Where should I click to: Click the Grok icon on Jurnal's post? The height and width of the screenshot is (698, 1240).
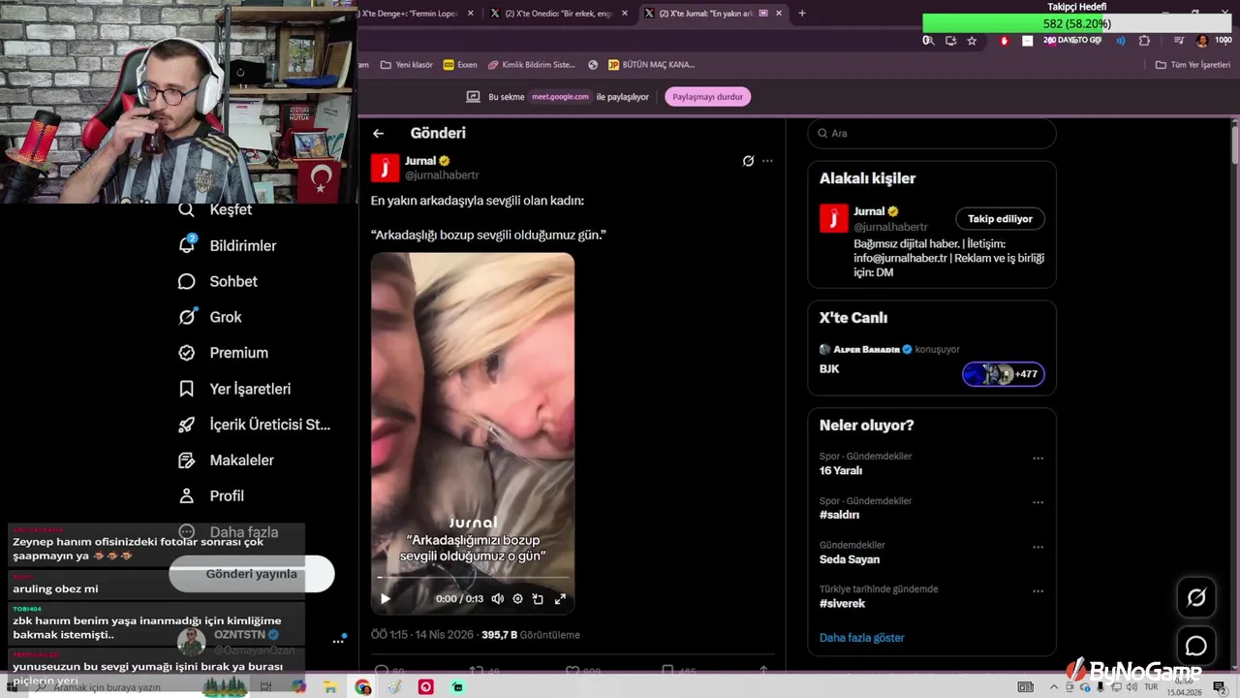tap(748, 161)
